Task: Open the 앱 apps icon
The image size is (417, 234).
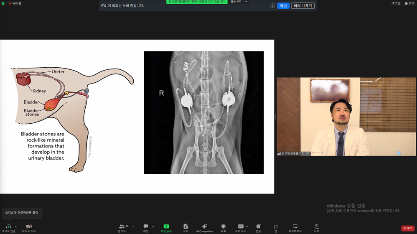Action: point(276,226)
